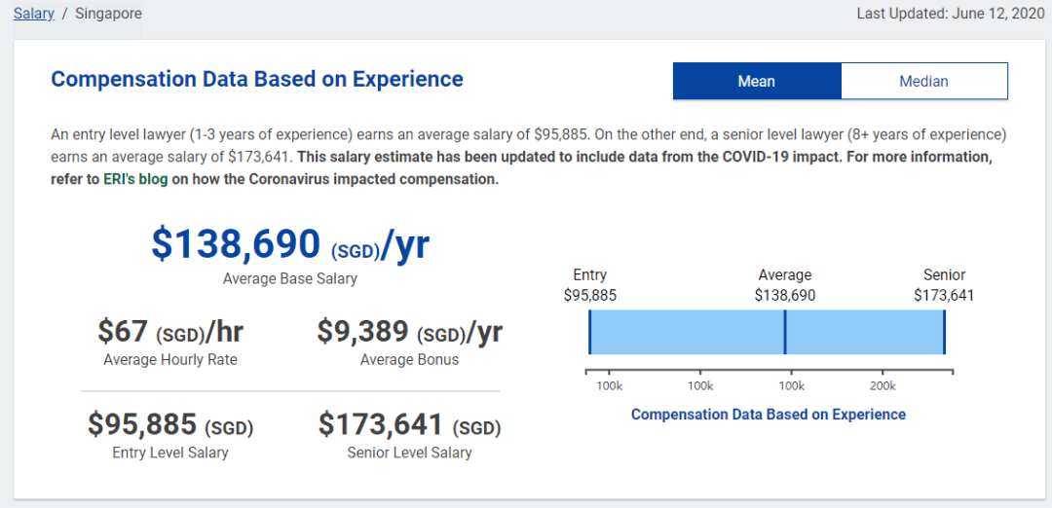Click the Average Base Salary label

point(290,278)
